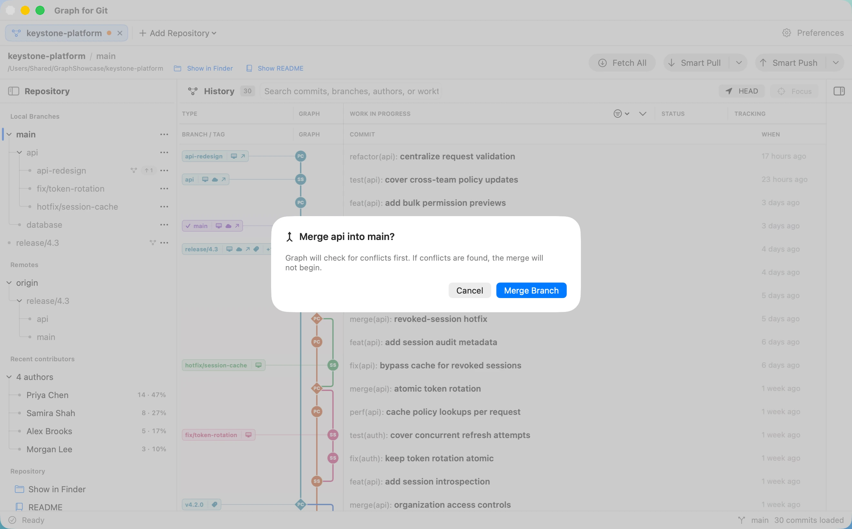Toggle Focus mode button
The width and height of the screenshot is (852, 529).
coord(794,91)
